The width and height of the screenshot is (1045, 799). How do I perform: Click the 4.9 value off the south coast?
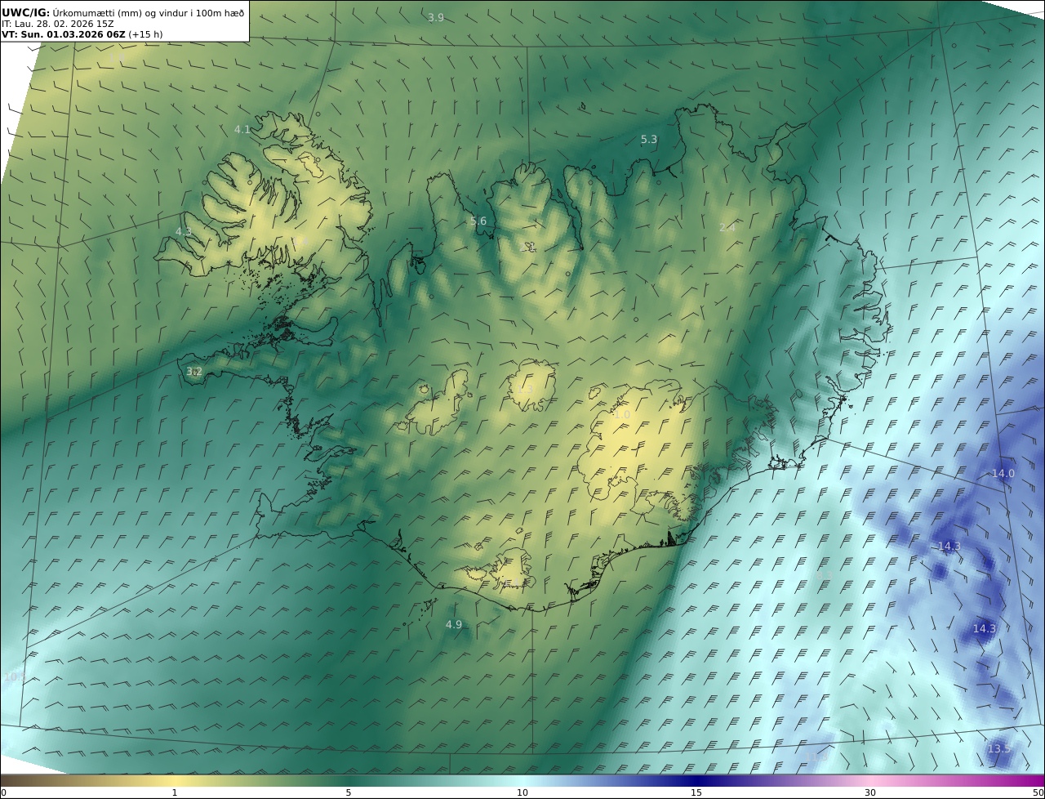[x=454, y=625]
